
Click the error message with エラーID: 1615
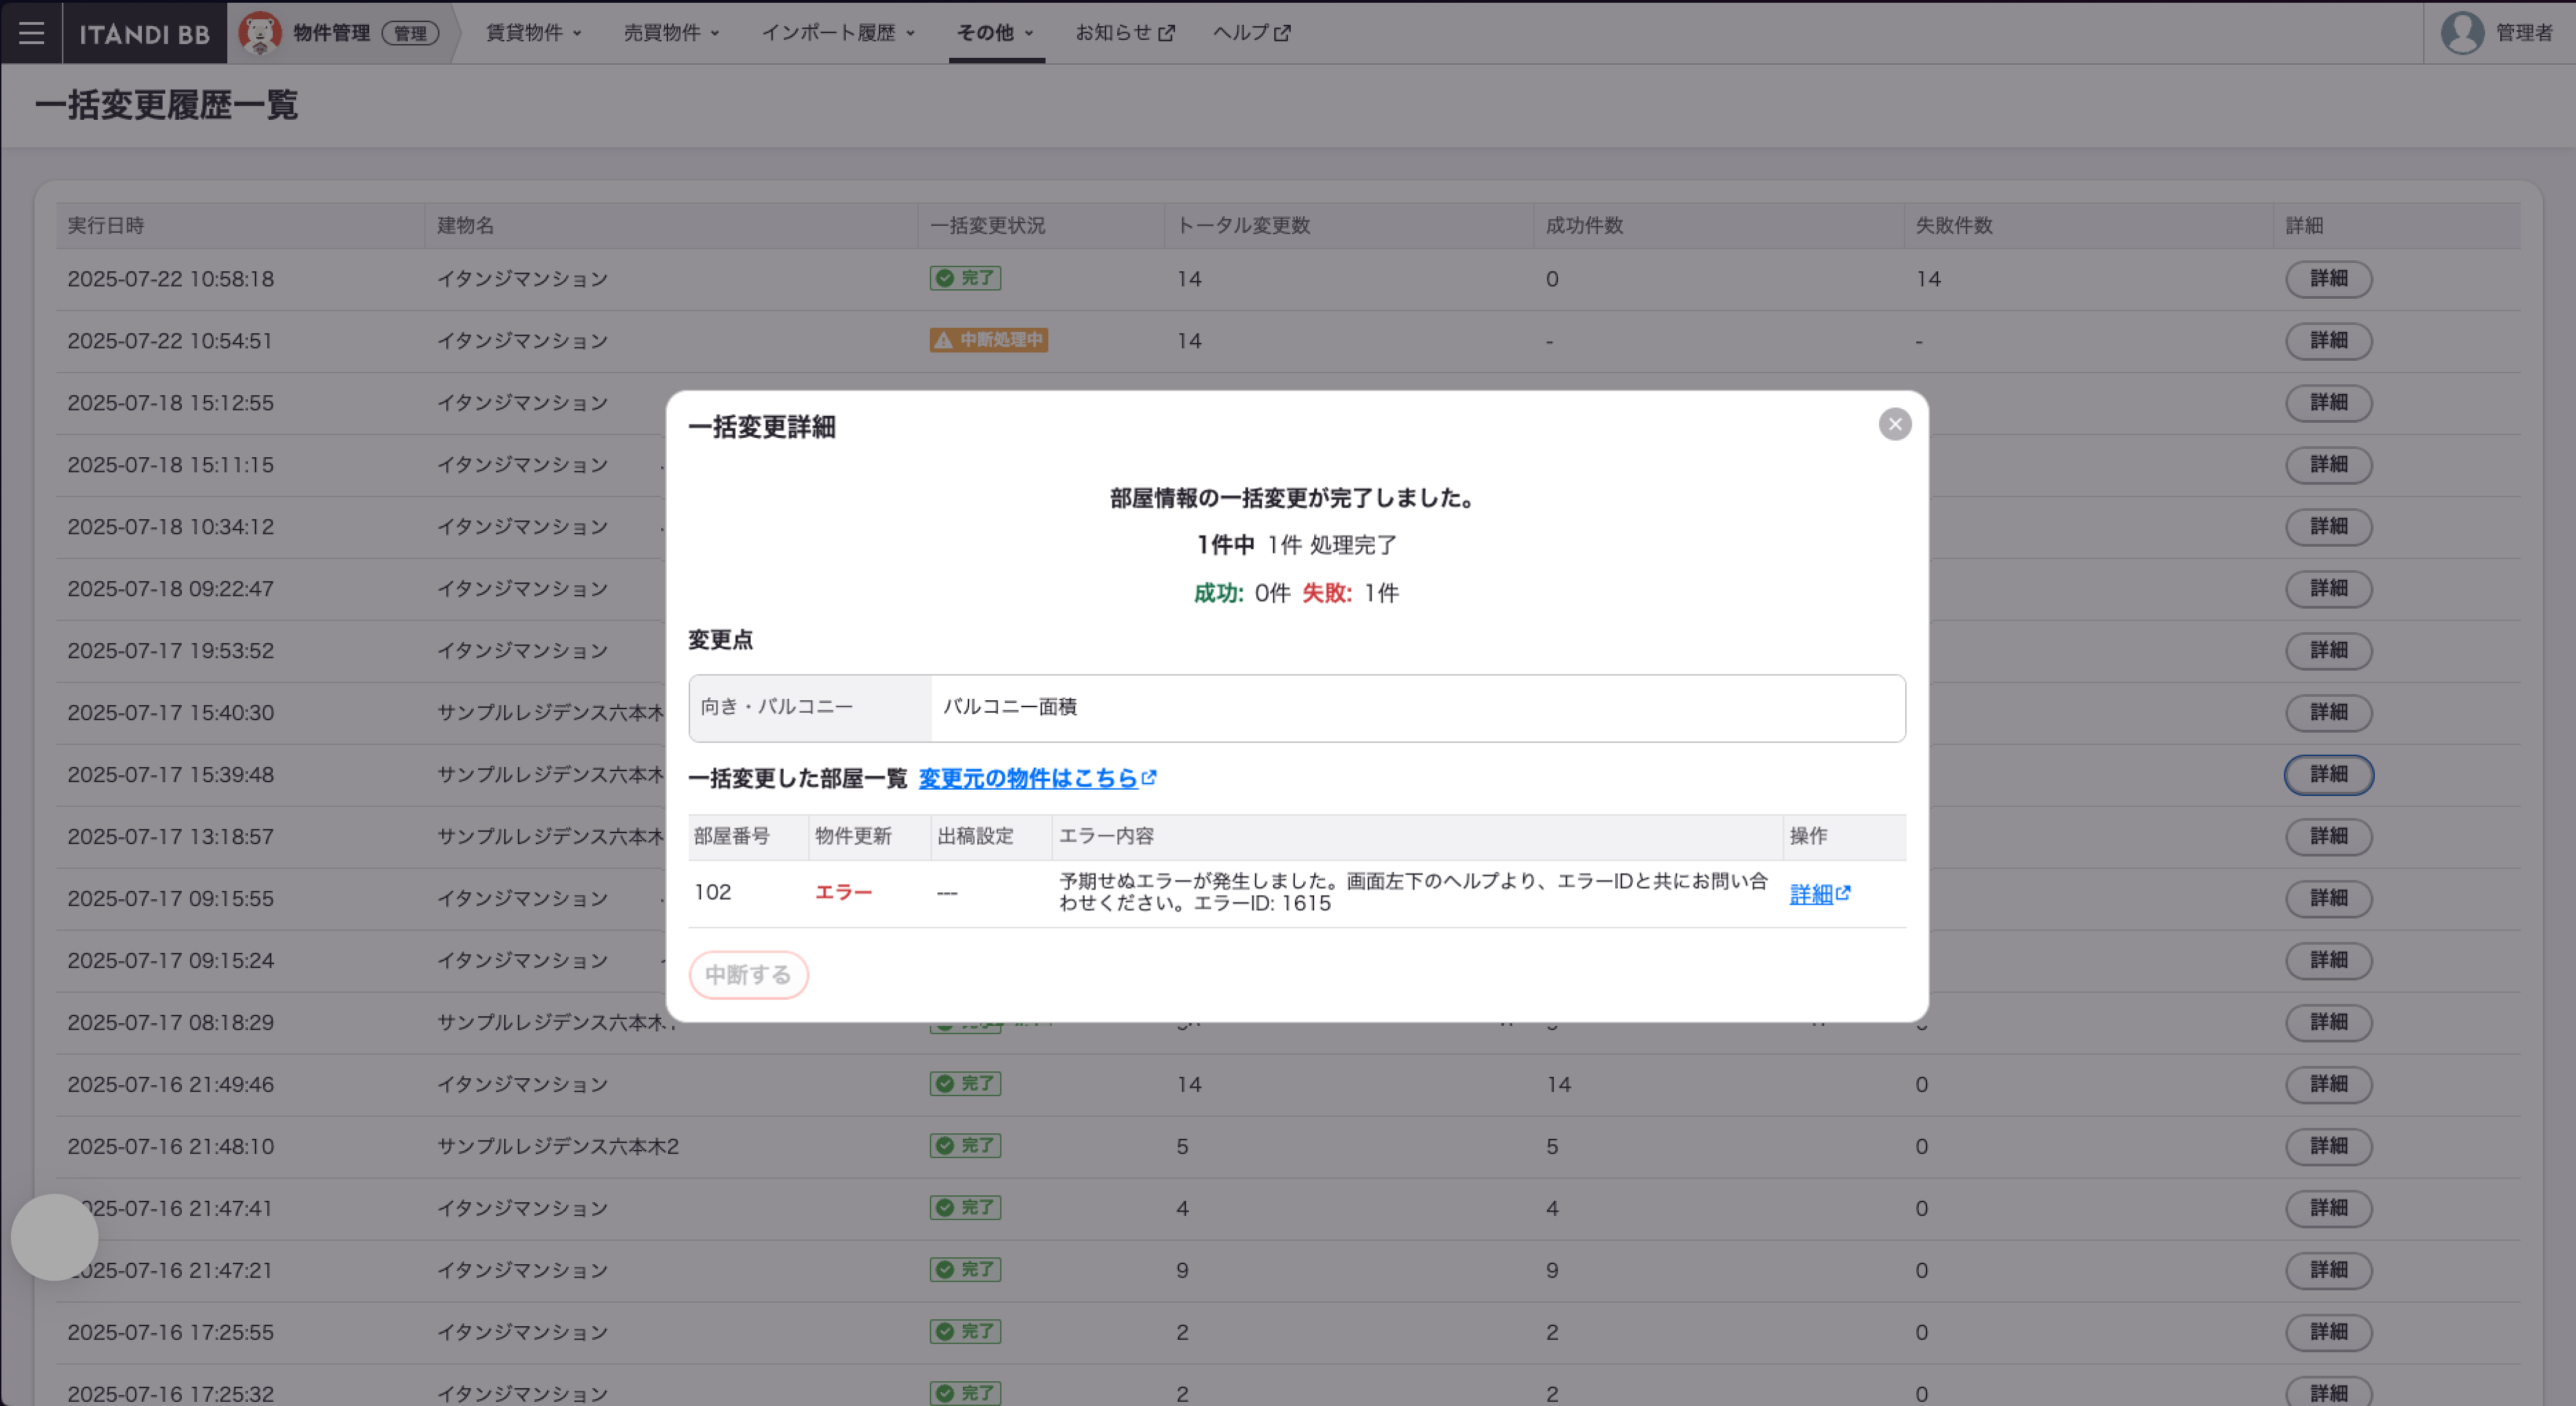1413,892
